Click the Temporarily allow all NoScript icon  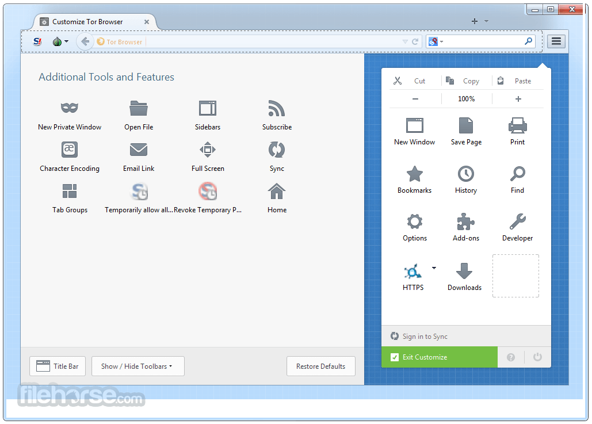139,191
